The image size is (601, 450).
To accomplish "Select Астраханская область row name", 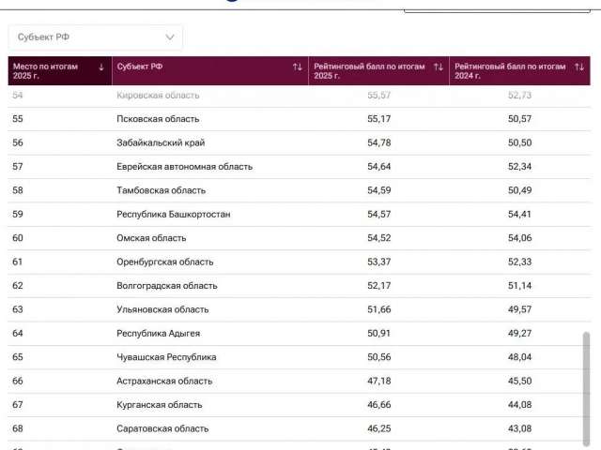I will tap(164, 382).
